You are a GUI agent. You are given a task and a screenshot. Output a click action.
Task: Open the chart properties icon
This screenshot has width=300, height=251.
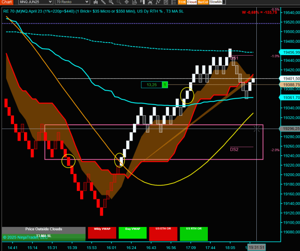[x=166, y=2]
